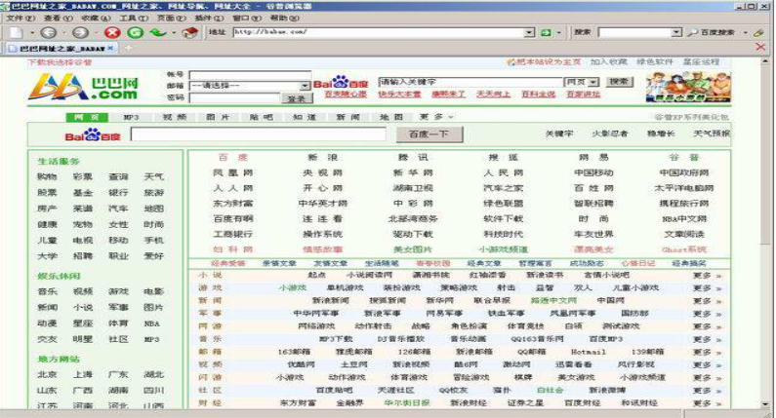Open the 文件 menu
Image resolution: width=776 pixels, height=418 pixels.
tap(20, 18)
